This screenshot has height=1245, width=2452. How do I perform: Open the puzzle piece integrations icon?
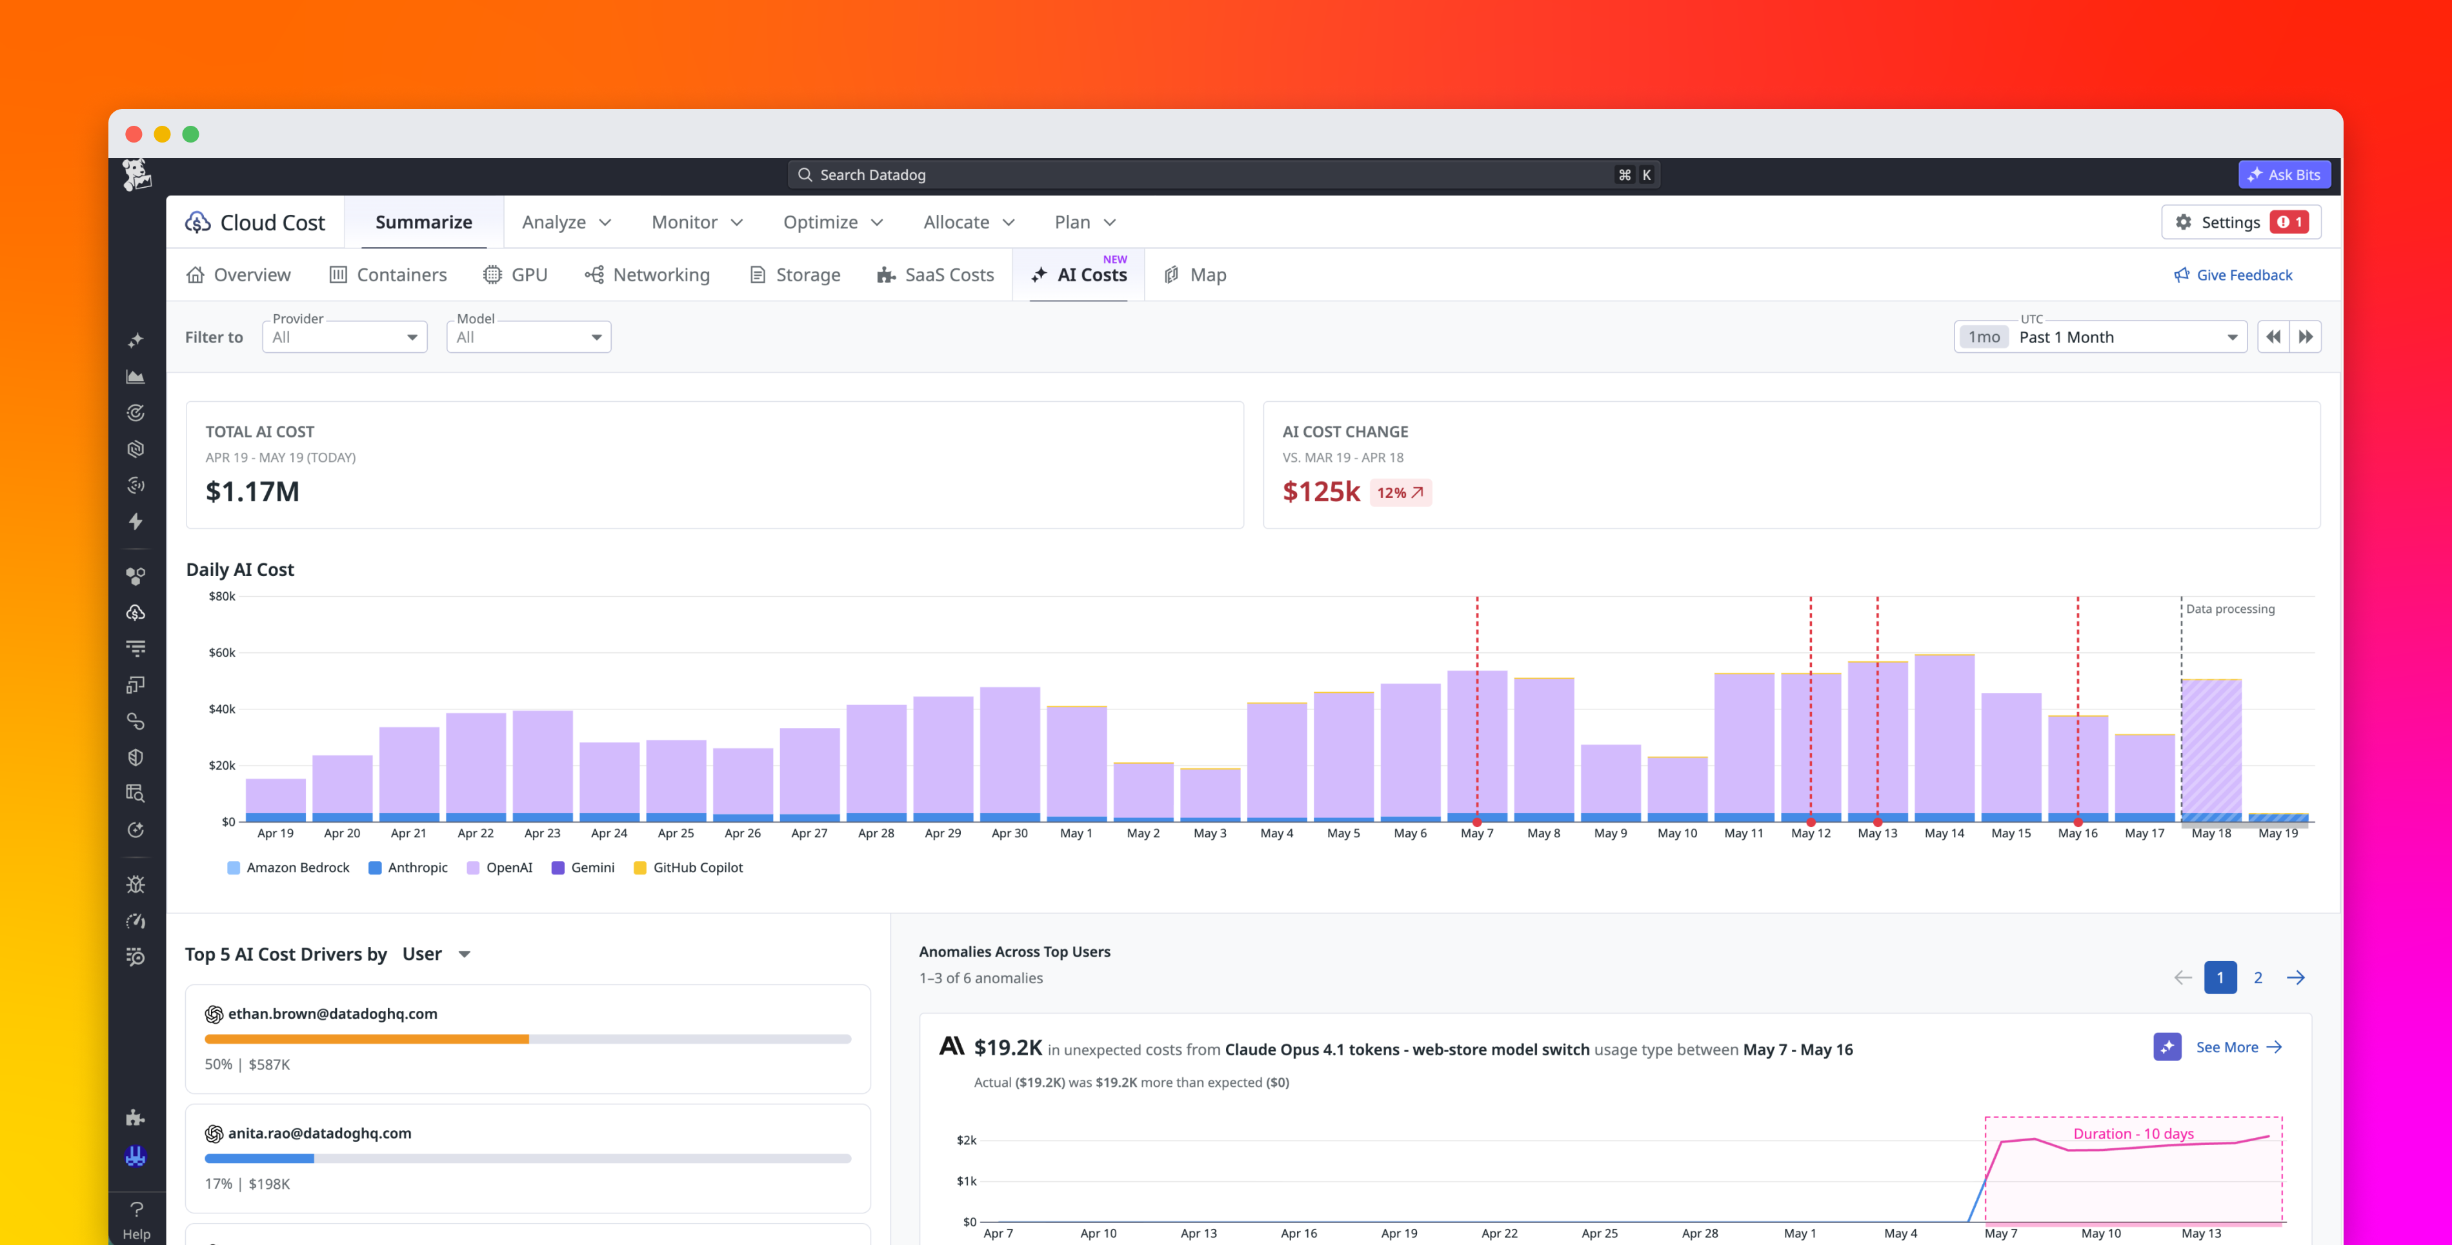click(x=136, y=1119)
